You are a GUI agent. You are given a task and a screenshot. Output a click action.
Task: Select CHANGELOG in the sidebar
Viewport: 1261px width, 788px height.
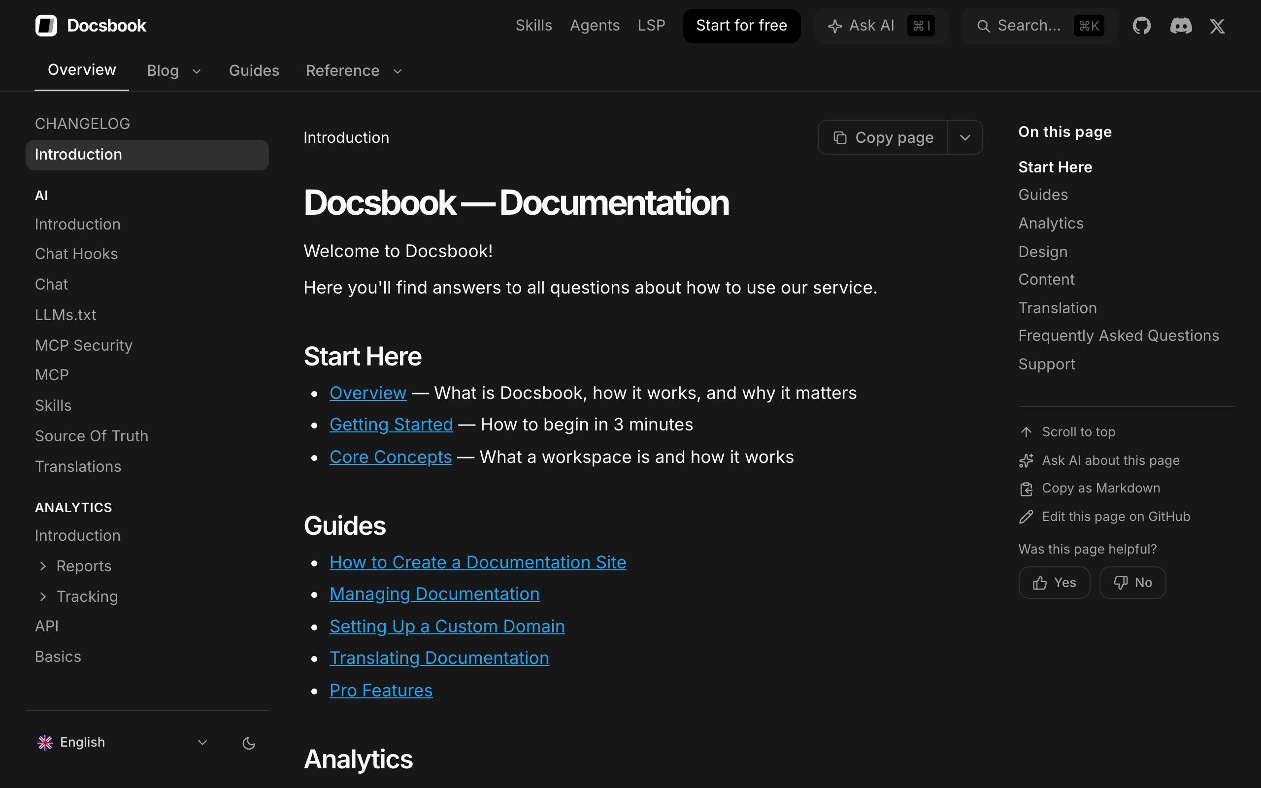tap(82, 124)
